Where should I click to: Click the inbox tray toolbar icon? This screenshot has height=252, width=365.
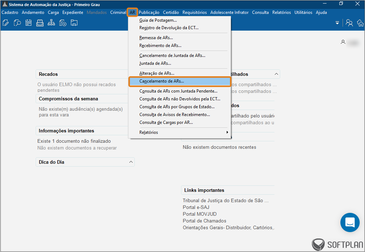40,23
